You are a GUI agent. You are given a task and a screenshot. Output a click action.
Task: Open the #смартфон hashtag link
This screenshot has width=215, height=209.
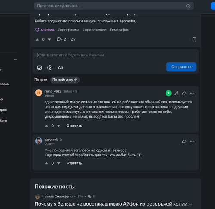click(120, 30)
